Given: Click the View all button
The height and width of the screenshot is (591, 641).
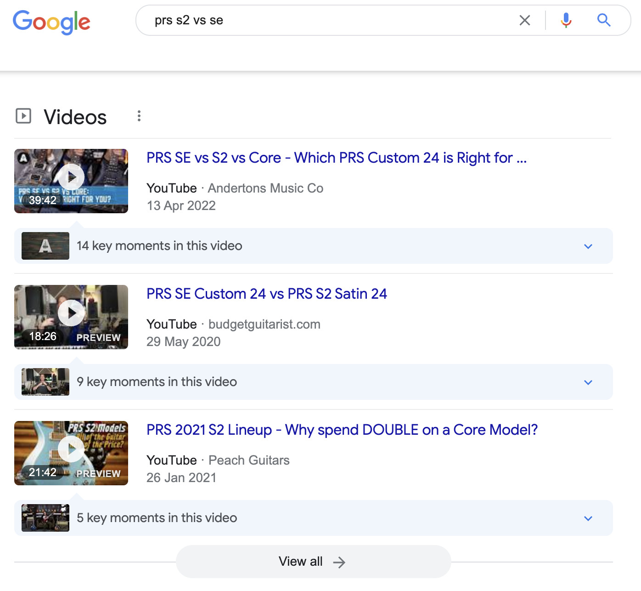Looking at the screenshot, I should 313,561.
